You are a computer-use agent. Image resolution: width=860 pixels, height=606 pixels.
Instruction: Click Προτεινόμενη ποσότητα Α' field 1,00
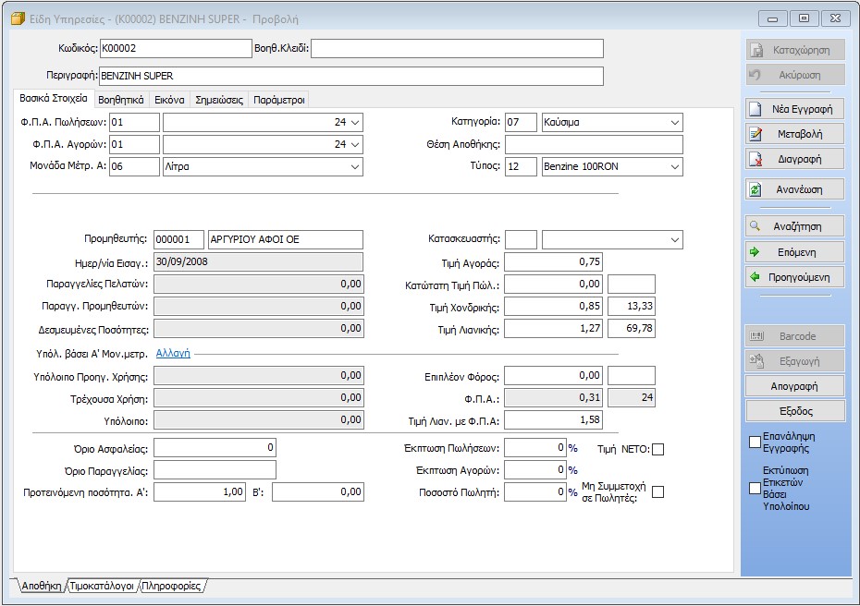[200, 492]
